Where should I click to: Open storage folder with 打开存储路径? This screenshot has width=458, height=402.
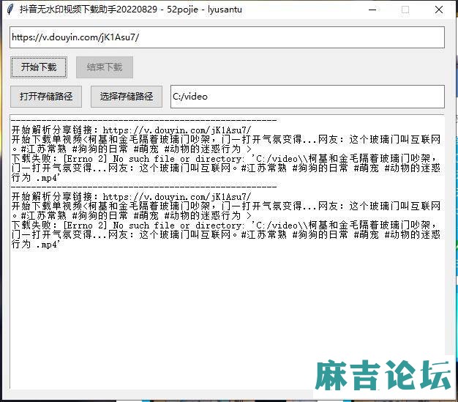tap(46, 97)
